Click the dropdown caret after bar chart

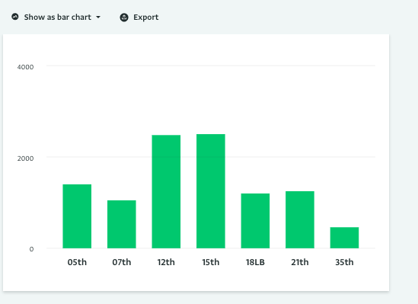point(98,18)
